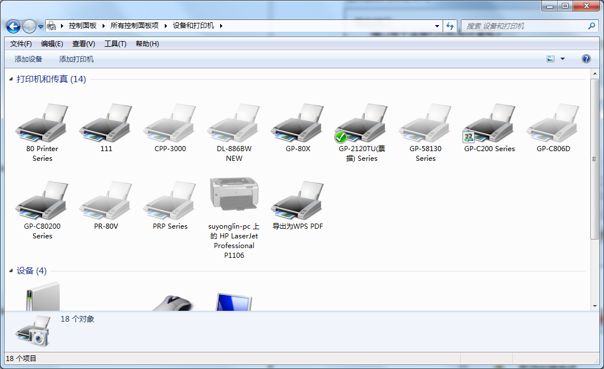Select the external drive device icon
This screenshot has width=604, height=369.
click(43, 297)
